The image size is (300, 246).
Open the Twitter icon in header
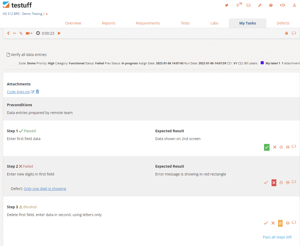pyautogui.click(x=226, y=5)
